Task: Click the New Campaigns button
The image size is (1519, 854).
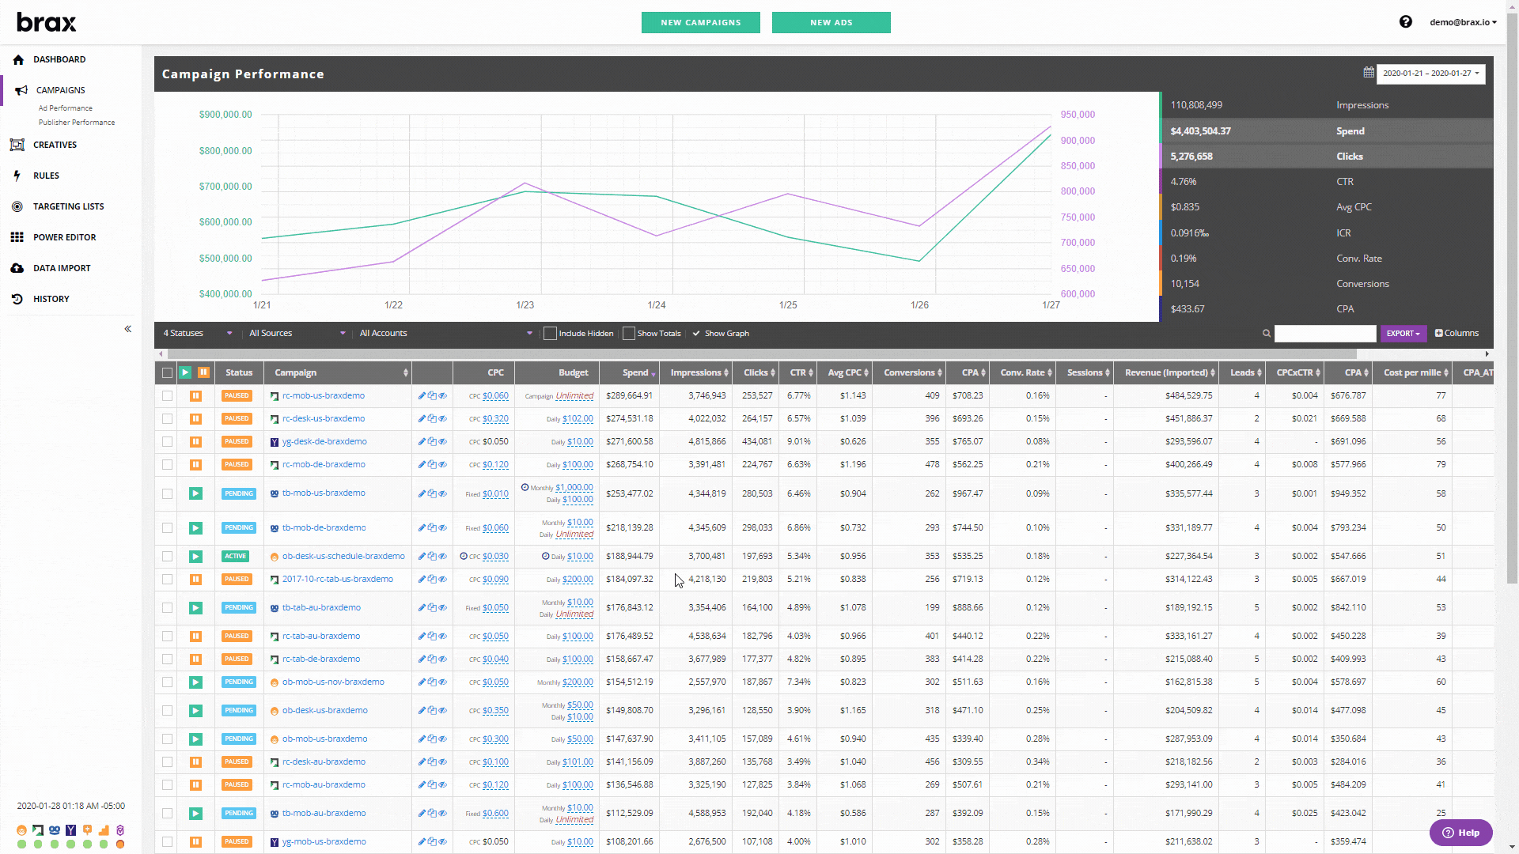Action: 700,22
